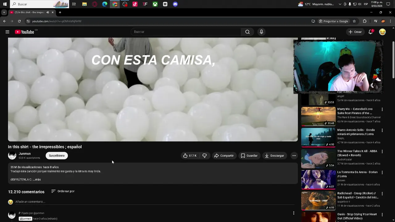
Task: Open TikTok from the taskbar
Action: click(x=135, y=4)
